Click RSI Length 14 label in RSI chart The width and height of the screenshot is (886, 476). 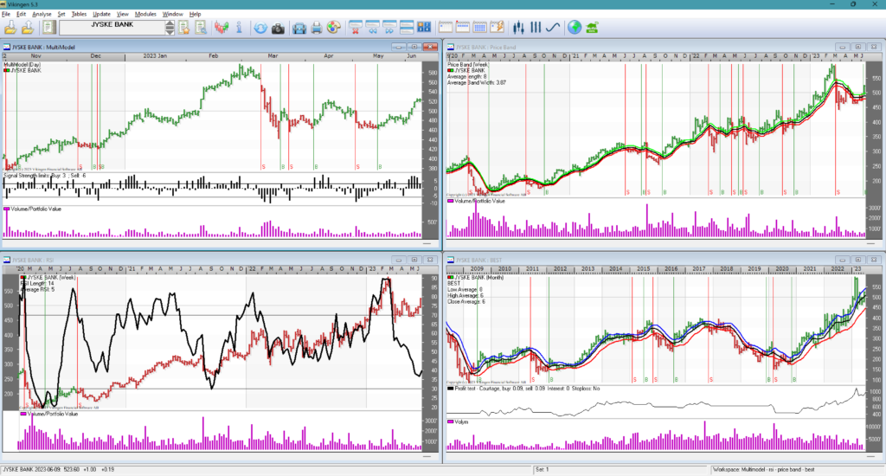point(38,283)
